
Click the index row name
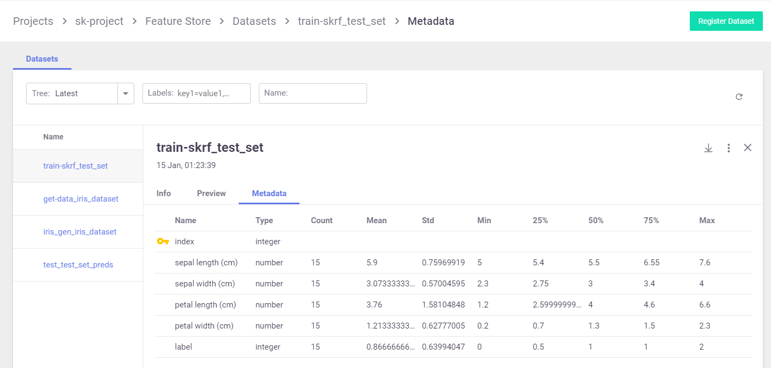click(x=185, y=242)
